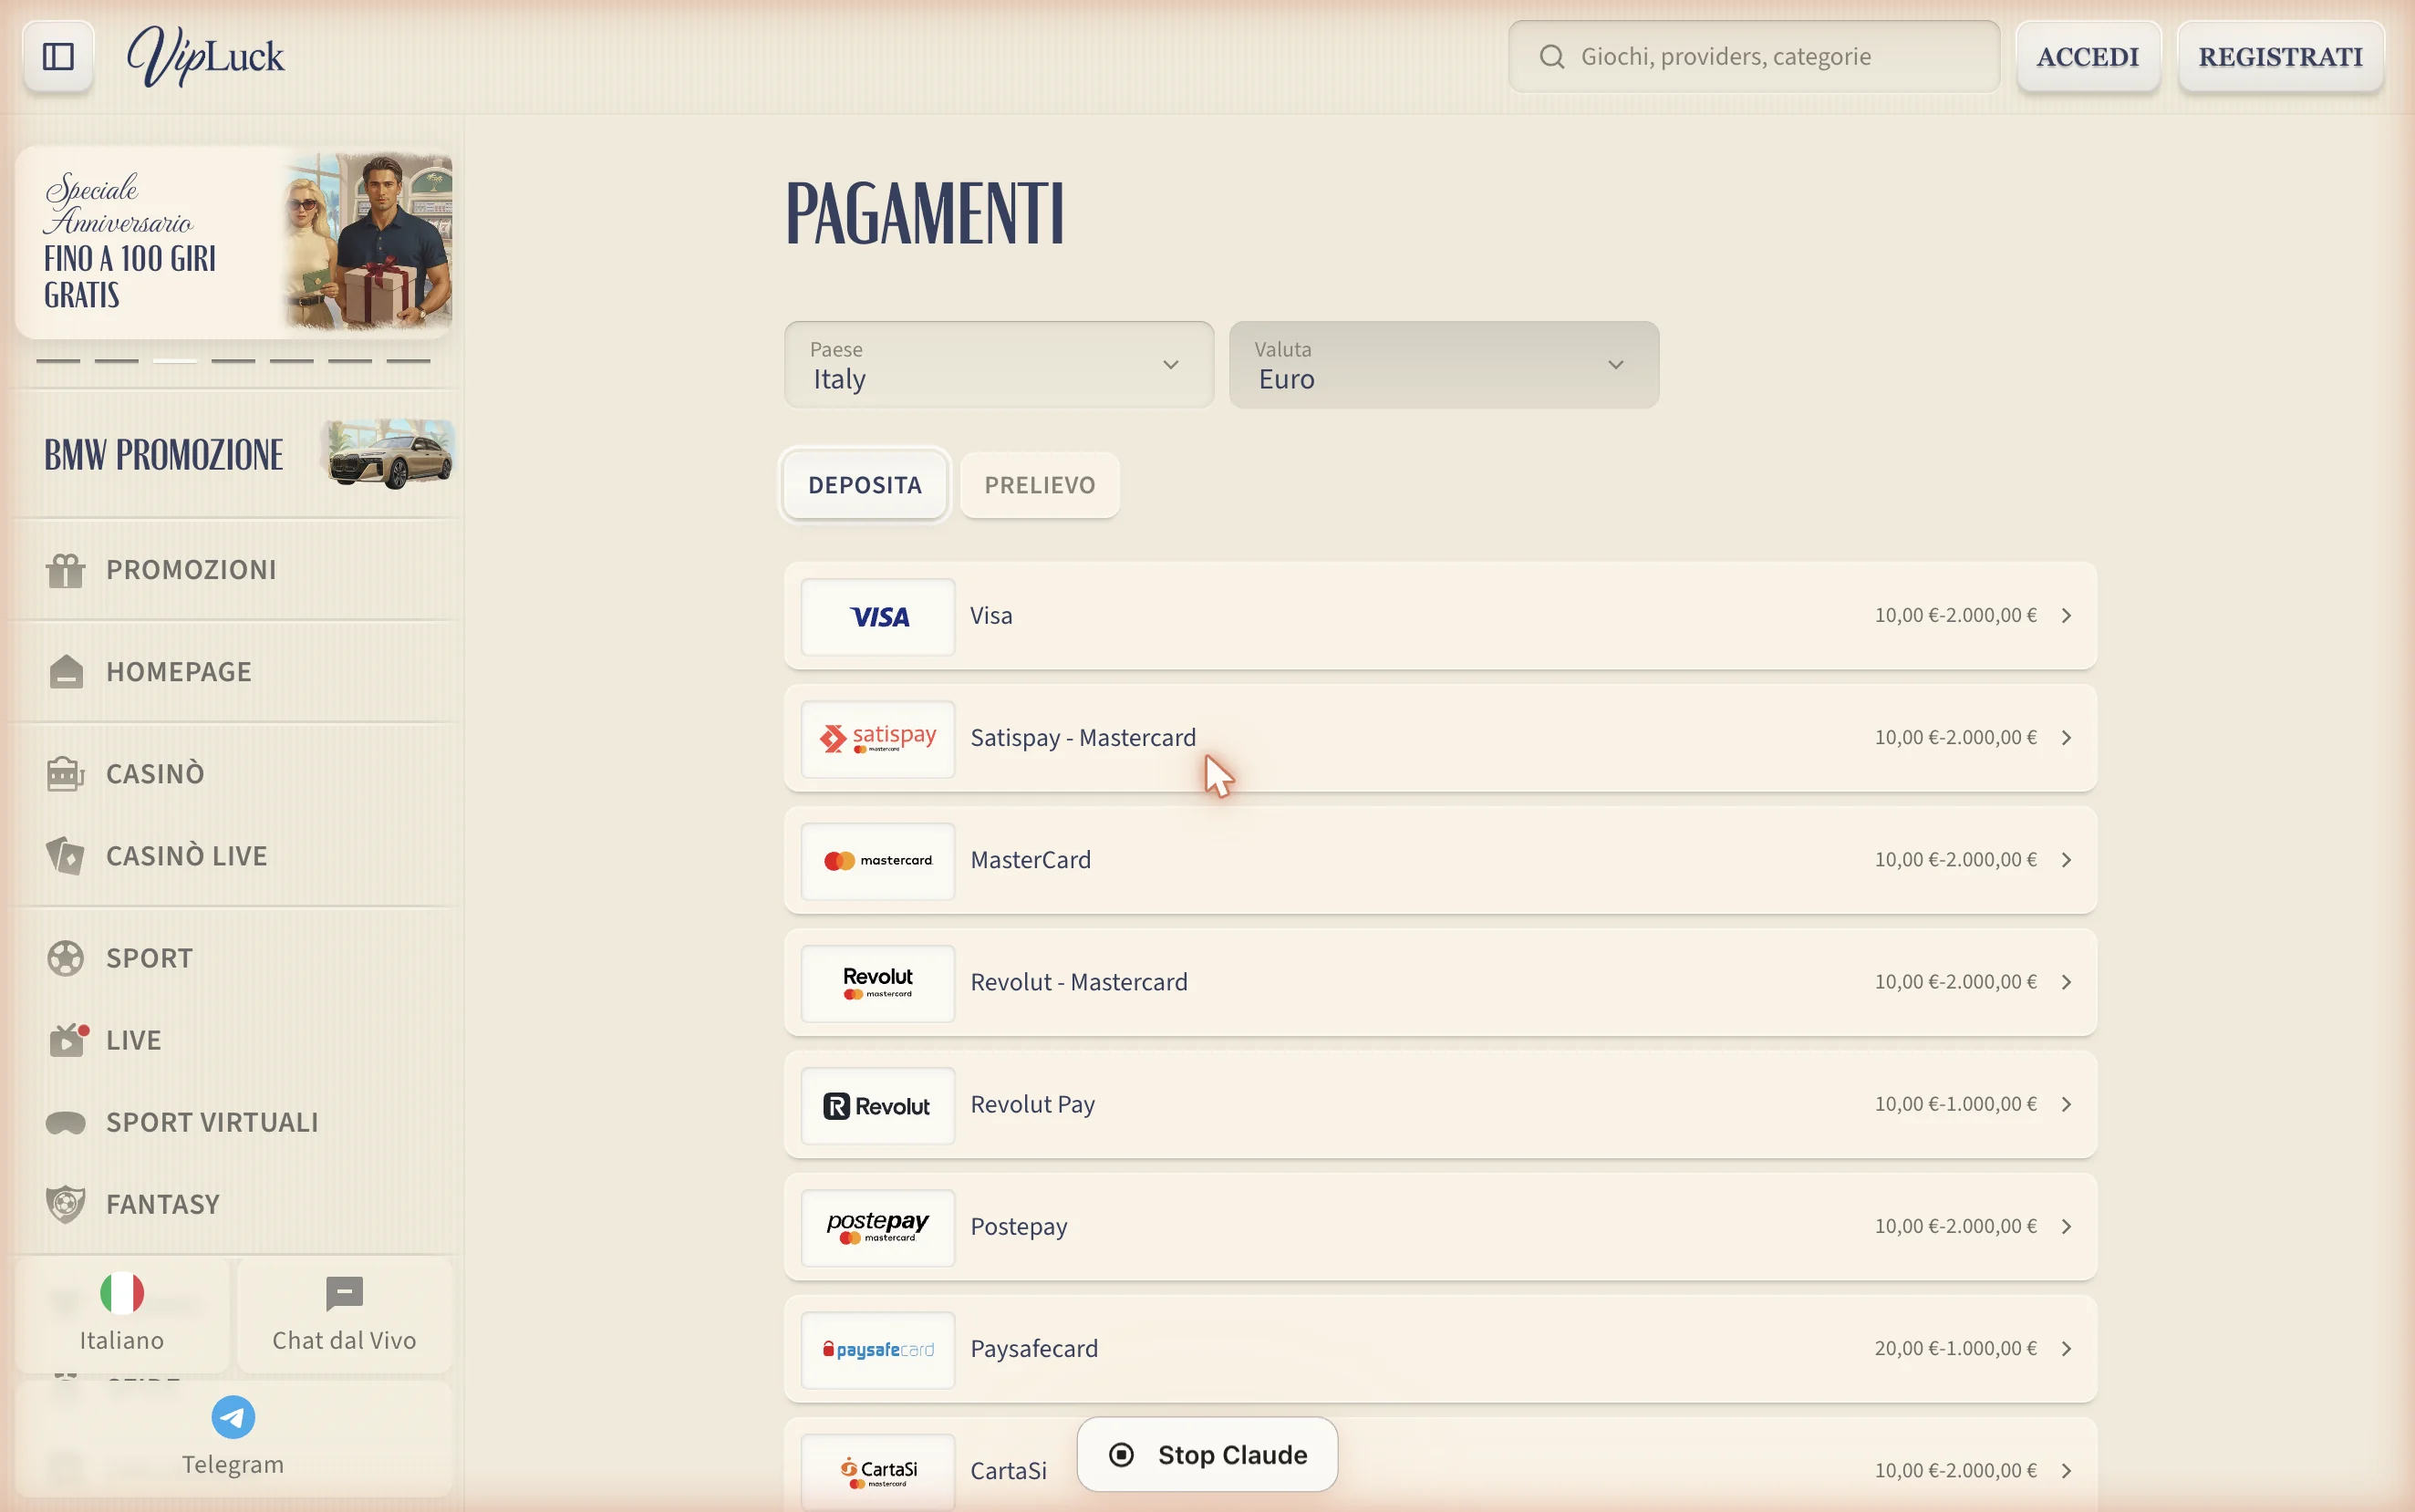Open the Valuta currency dropdown
Viewport: 2415px width, 1512px height.
(x=1444, y=365)
